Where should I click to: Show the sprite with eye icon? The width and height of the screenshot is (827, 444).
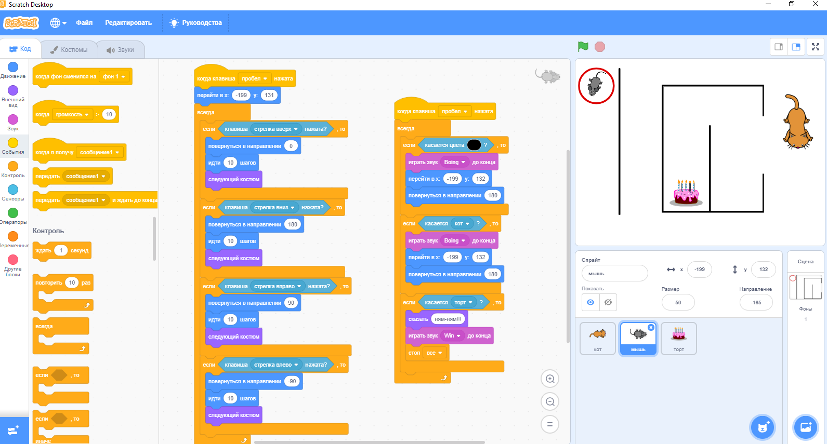pos(590,302)
